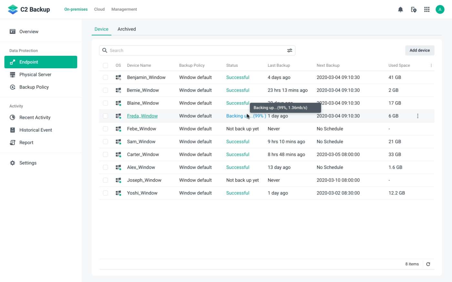Click the C2 Backup logo
The width and height of the screenshot is (452, 282).
(x=29, y=9)
